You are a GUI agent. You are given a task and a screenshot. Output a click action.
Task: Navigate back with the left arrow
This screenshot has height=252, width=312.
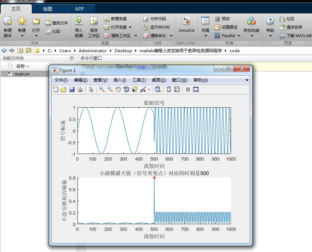point(4,50)
